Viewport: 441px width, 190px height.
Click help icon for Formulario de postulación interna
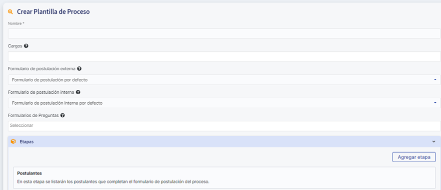click(78, 92)
